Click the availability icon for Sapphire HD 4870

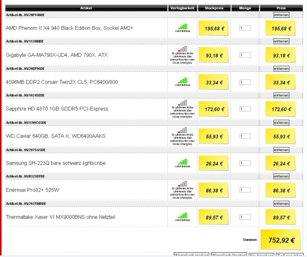pyautogui.click(x=182, y=103)
